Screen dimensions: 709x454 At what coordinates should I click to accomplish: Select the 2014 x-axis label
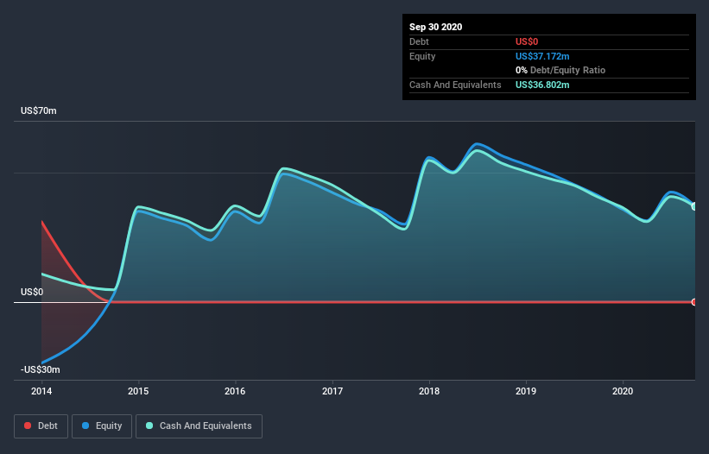(x=41, y=391)
